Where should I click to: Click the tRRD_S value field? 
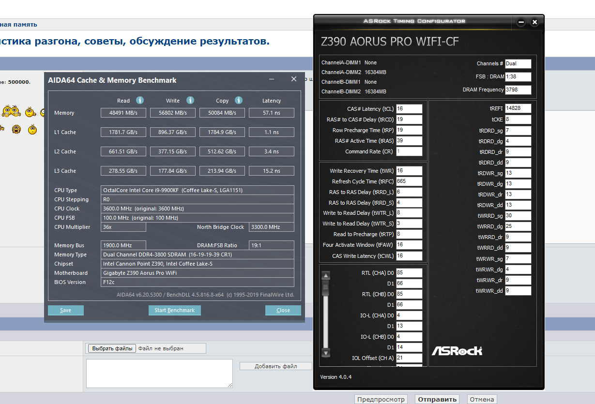tap(409, 203)
